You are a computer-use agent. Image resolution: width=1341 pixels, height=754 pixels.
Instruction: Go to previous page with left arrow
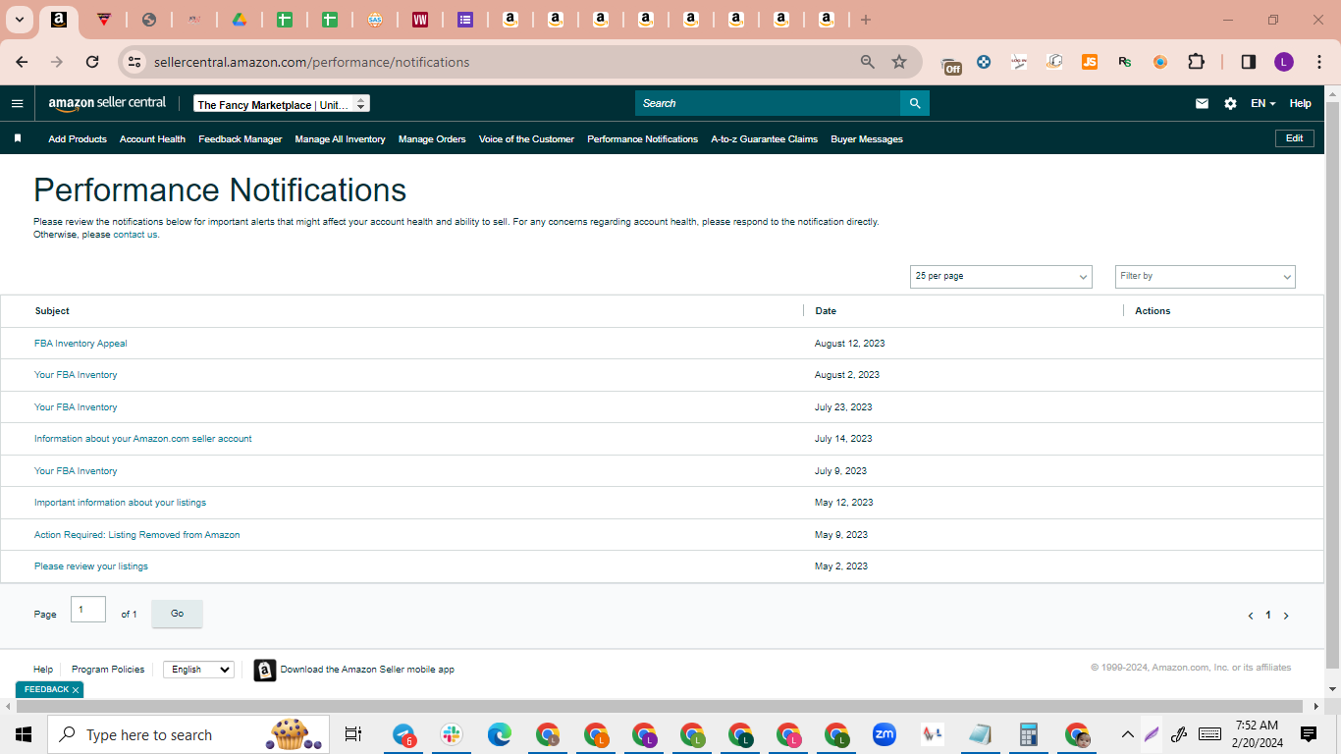coord(1251,616)
